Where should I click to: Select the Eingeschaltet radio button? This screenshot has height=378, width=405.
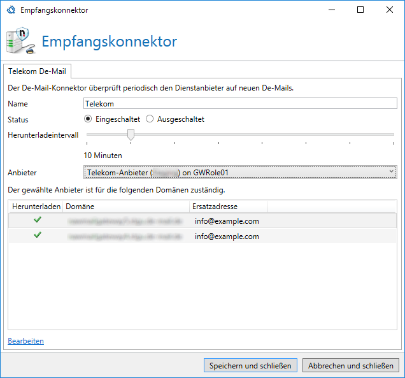point(88,119)
